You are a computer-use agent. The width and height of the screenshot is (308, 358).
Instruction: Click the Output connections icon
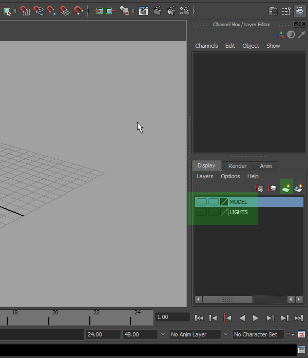[110, 11]
